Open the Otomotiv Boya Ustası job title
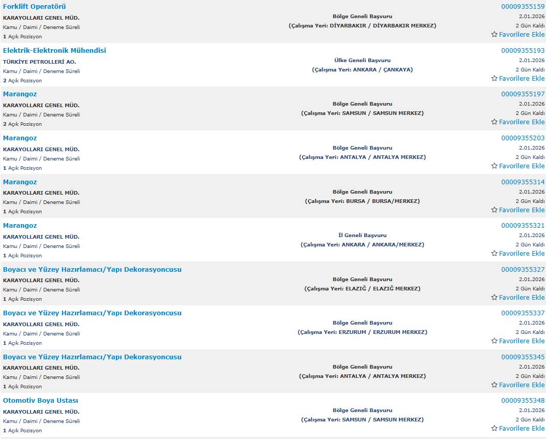Image resolution: width=546 pixels, height=439 pixels. pyautogui.click(x=40, y=401)
